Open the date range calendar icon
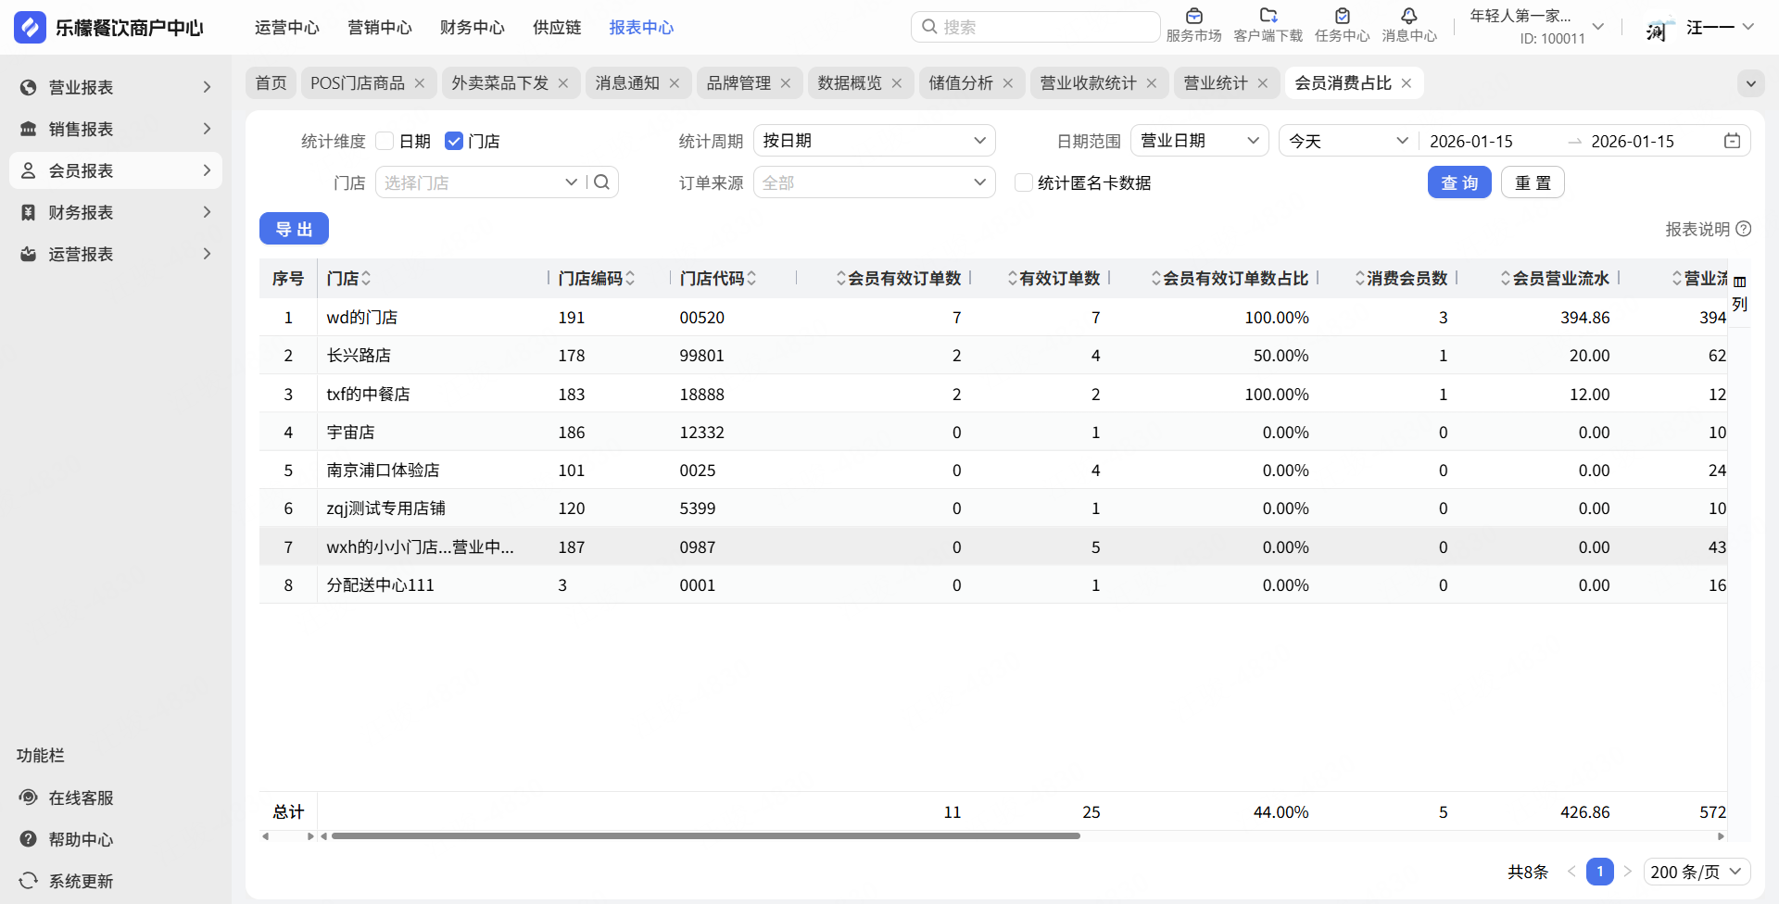 pos(1732,141)
